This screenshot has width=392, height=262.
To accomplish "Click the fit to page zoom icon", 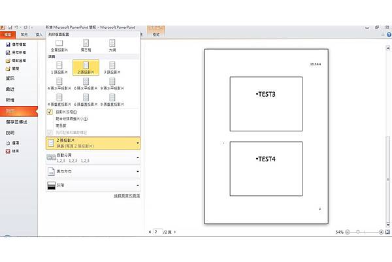I will pos(387,232).
